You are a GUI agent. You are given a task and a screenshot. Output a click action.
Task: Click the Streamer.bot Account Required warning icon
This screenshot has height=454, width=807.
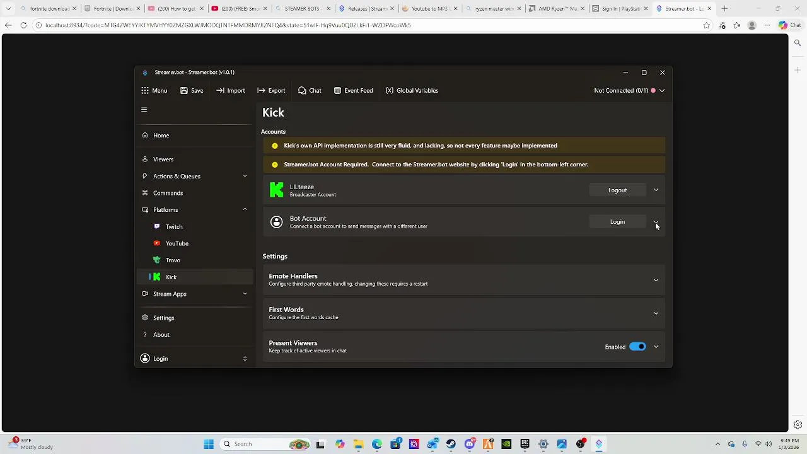(x=275, y=165)
